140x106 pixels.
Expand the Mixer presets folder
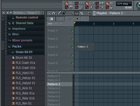click(x=6, y=40)
